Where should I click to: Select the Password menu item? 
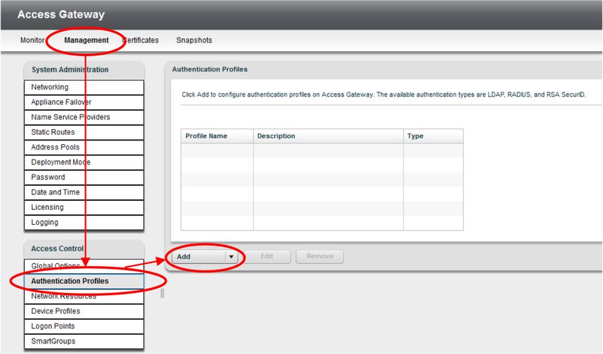(84, 177)
